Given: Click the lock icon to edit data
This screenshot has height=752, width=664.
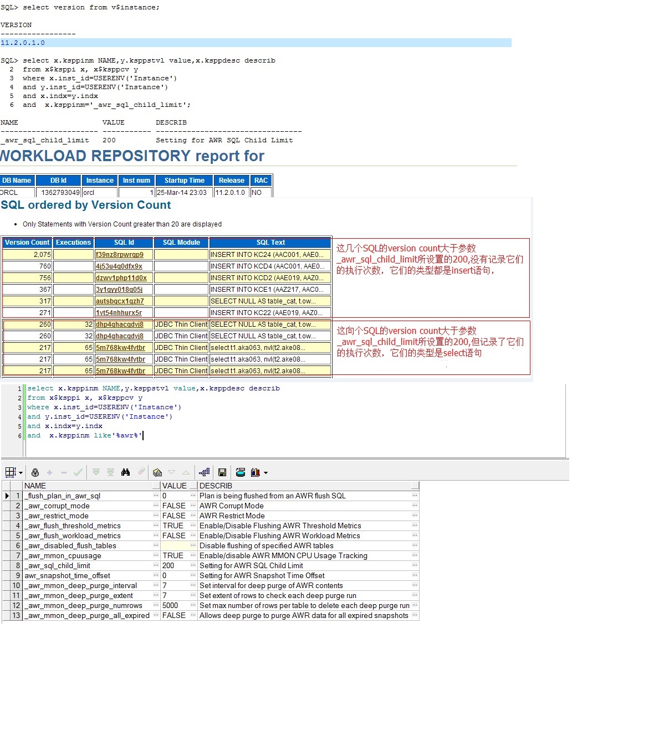Looking at the screenshot, I should click(x=35, y=472).
